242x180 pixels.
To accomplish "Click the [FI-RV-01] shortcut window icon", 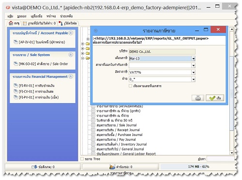I will [15, 86].
